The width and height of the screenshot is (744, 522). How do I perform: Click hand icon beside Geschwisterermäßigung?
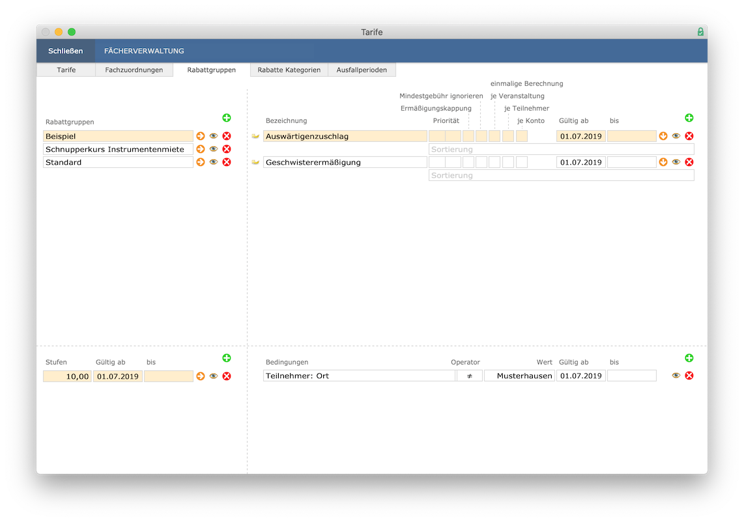[x=256, y=162]
